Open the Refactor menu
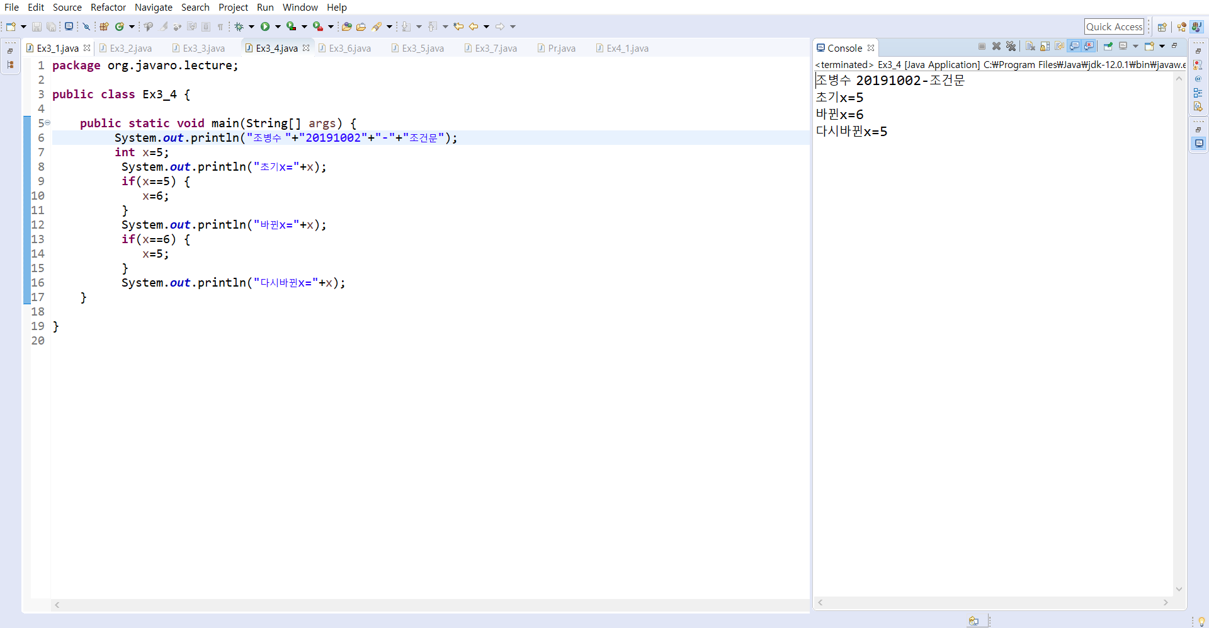This screenshot has height=628, width=1209. click(x=108, y=7)
